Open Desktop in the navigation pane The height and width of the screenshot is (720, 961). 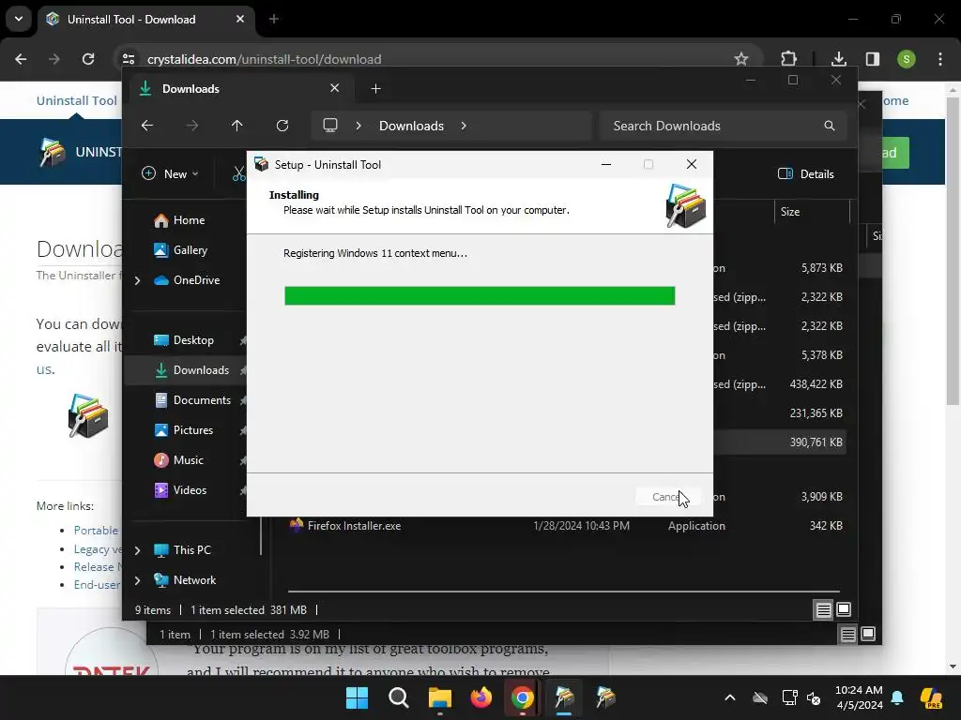(x=184, y=339)
